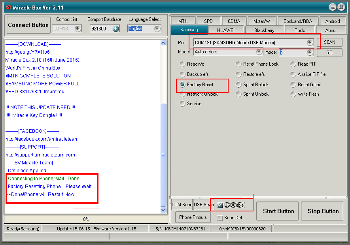Choose the Sprint Relock option
This screenshot has width=350, height=245.
[238, 85]
